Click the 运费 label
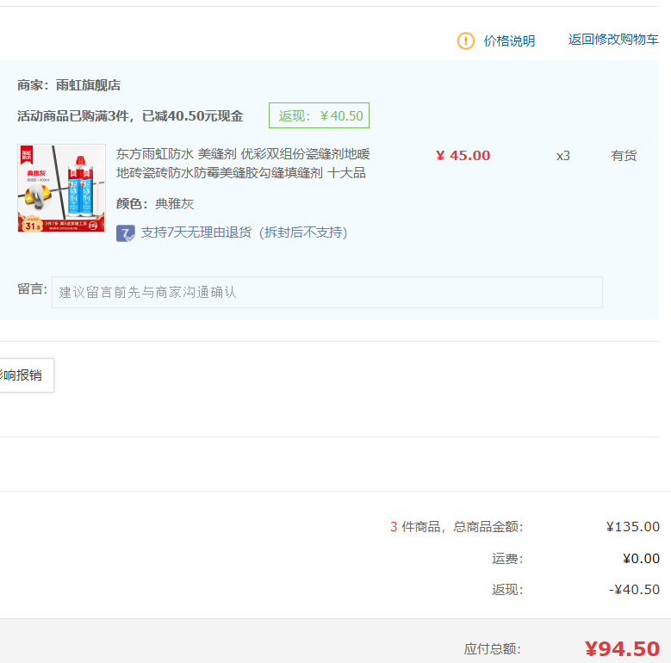 coord(507,559)
